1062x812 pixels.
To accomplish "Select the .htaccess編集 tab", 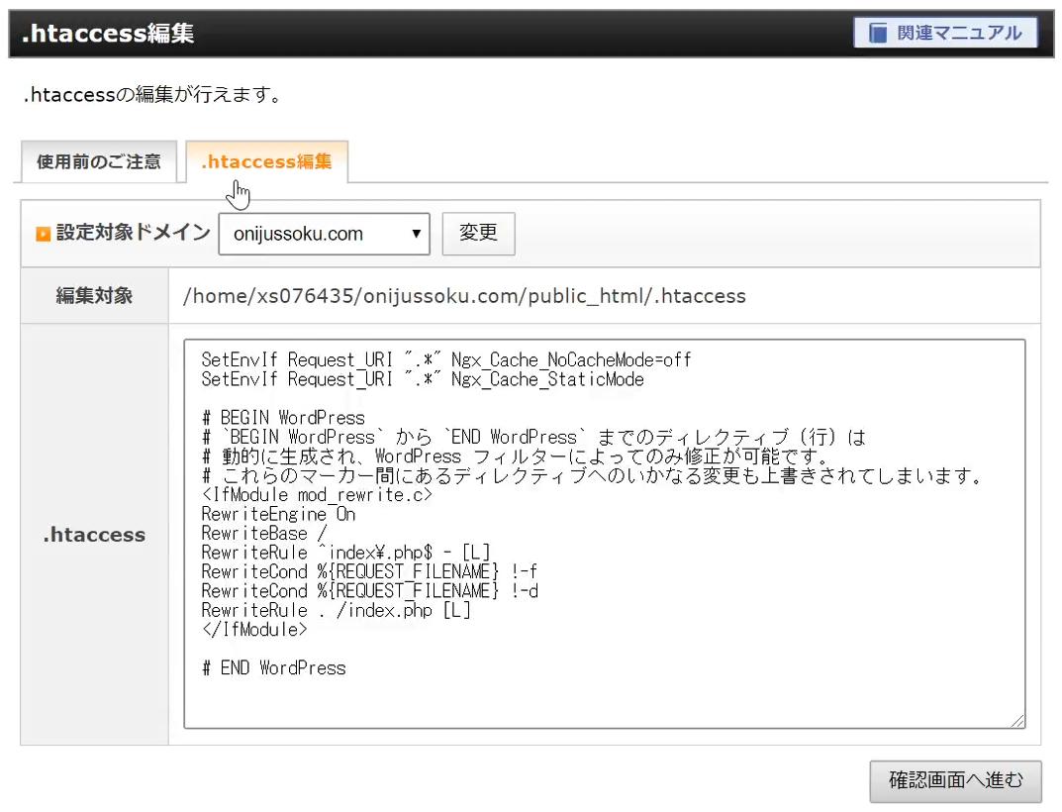I will pyautogui.click(x=267, y=161).
